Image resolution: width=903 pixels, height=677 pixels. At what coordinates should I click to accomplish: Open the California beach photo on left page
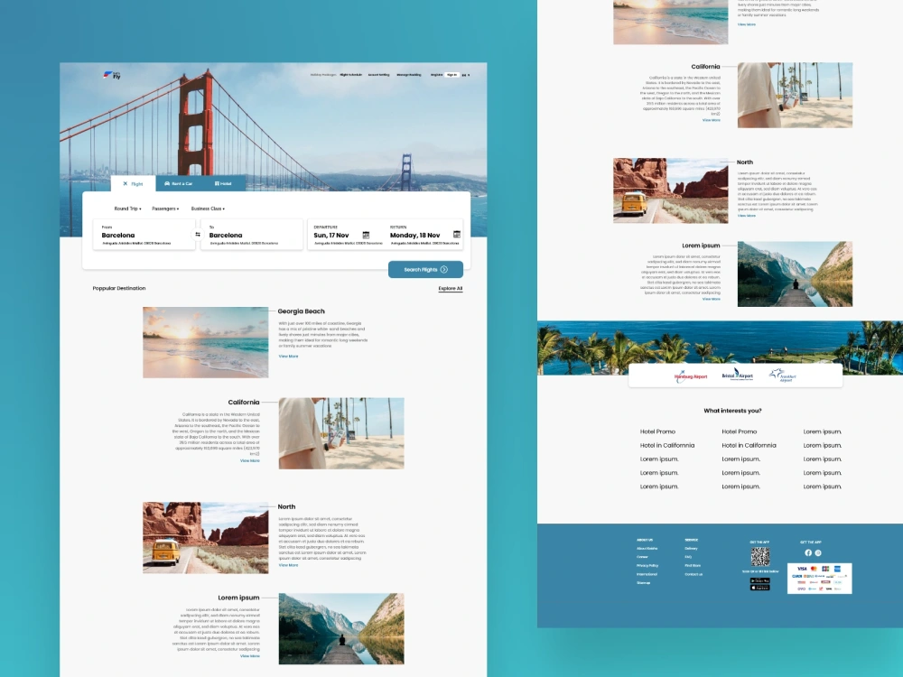341,433
